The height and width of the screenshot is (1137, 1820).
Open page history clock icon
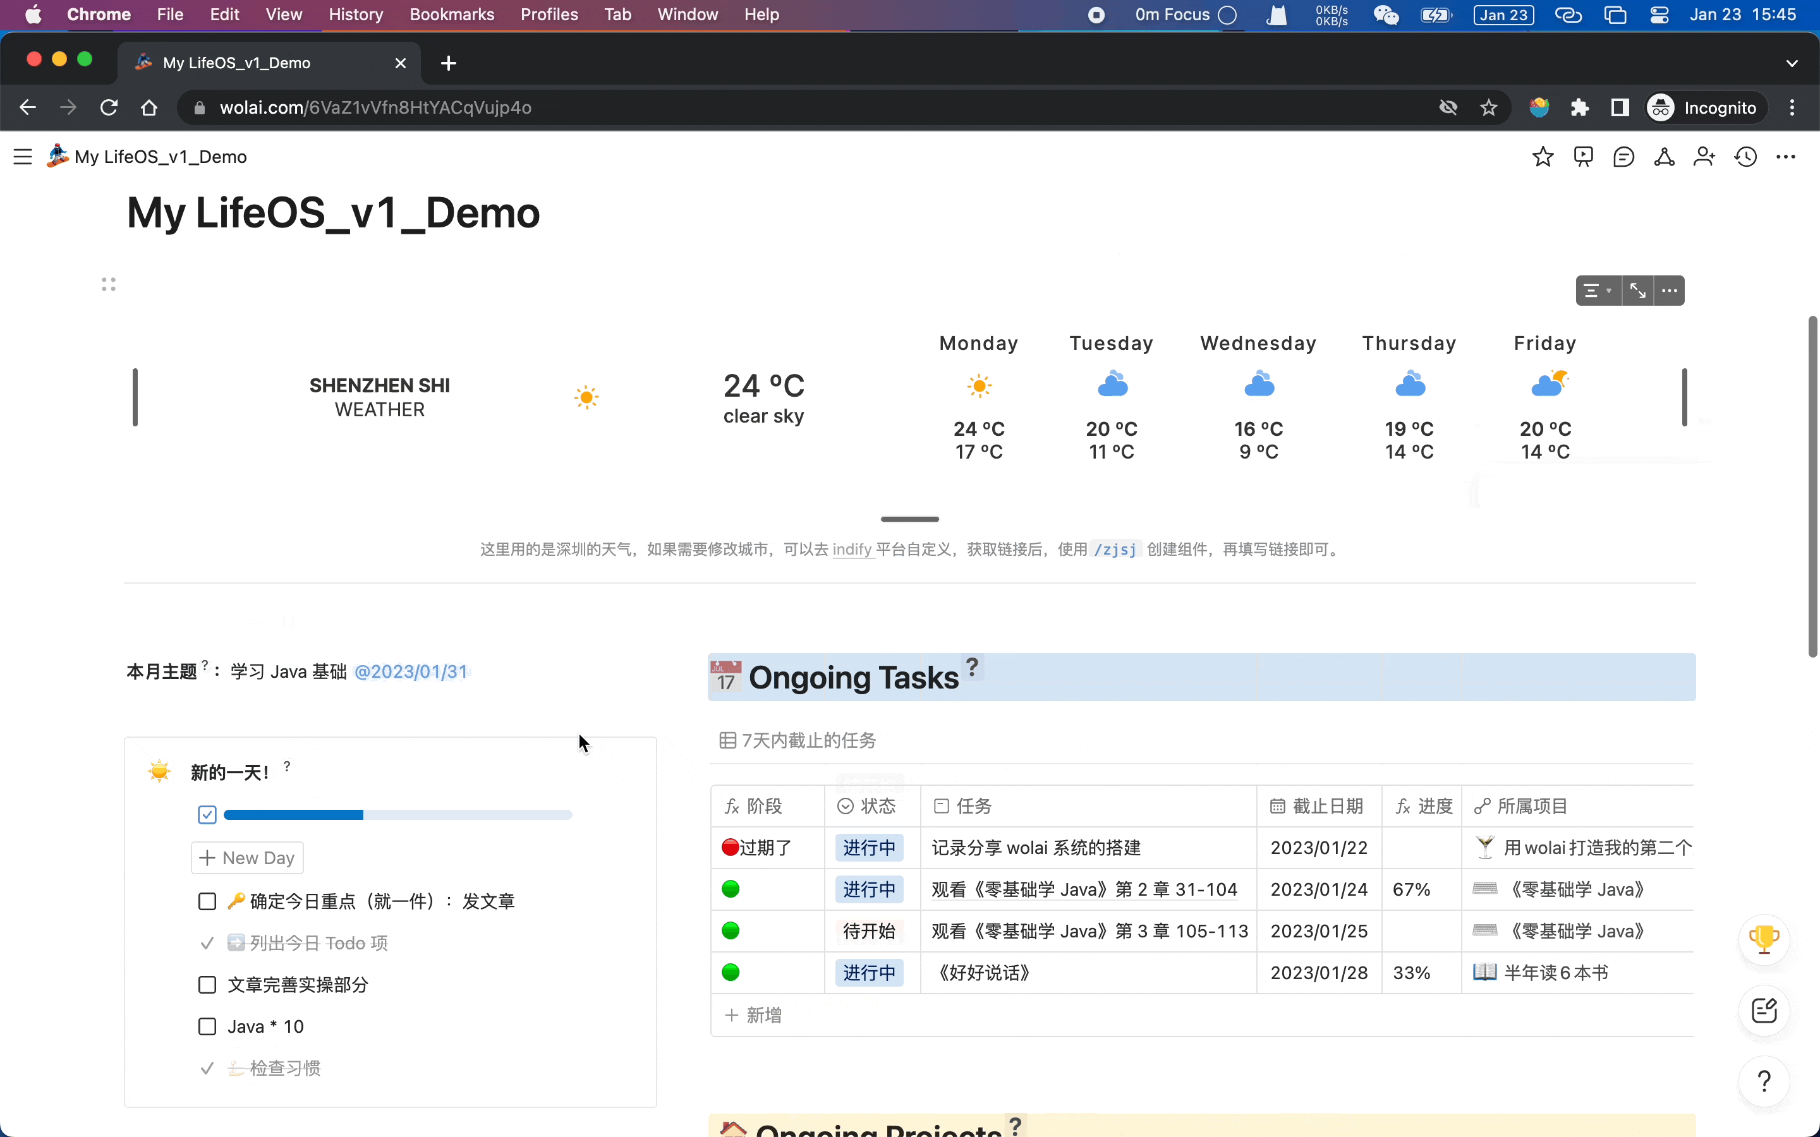click(x=1745, y=157)
